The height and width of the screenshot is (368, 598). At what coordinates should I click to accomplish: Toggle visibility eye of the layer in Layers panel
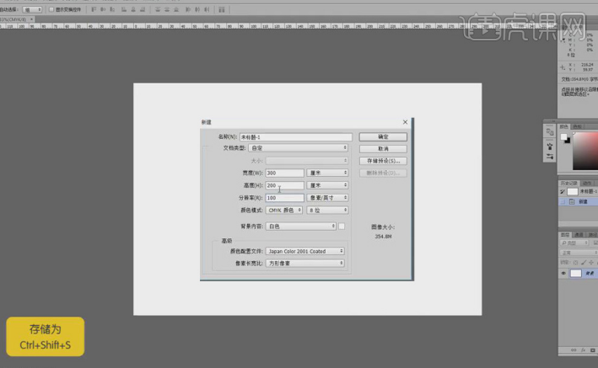tap(563, 274)
